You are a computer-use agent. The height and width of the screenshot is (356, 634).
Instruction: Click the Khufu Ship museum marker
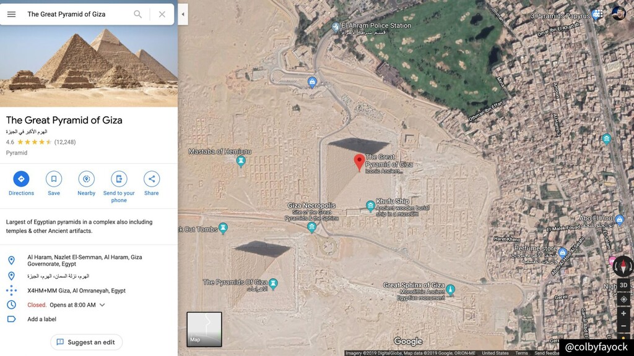pos(370,206)
